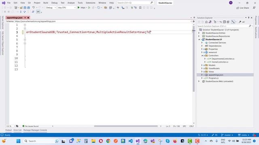
Task: Open the Error List tab
Action: tap(17, 130)
